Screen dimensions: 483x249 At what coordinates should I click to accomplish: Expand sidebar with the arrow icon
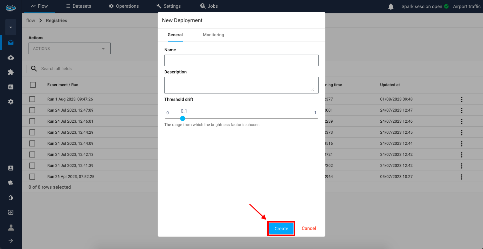click(x=11, y=241)
